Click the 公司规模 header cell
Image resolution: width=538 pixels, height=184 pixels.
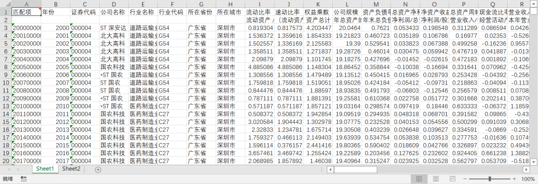[347, 11]
